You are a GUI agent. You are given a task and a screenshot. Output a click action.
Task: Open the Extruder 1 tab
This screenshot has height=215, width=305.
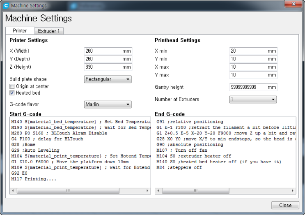click(x=49, y=31)
